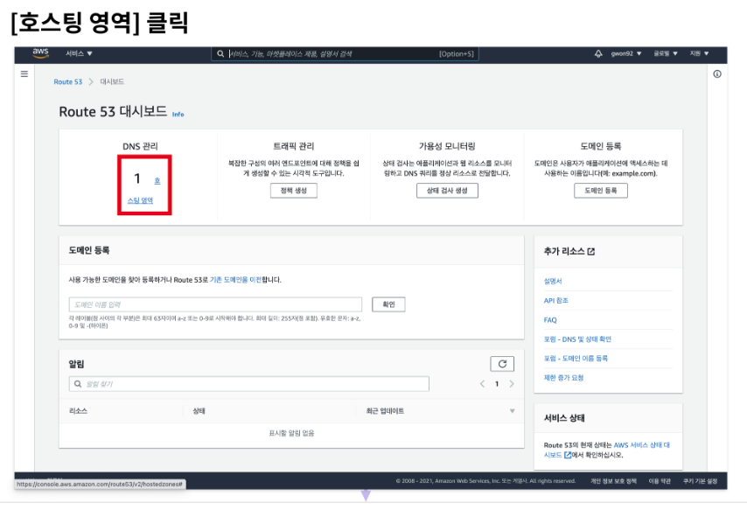747x510 pixels.
Task: Focus the AWS top search bar
Action: click(x=345, y=54)
